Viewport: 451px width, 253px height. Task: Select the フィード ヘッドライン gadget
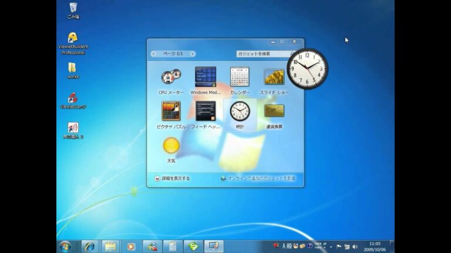(x=206, y=115)
